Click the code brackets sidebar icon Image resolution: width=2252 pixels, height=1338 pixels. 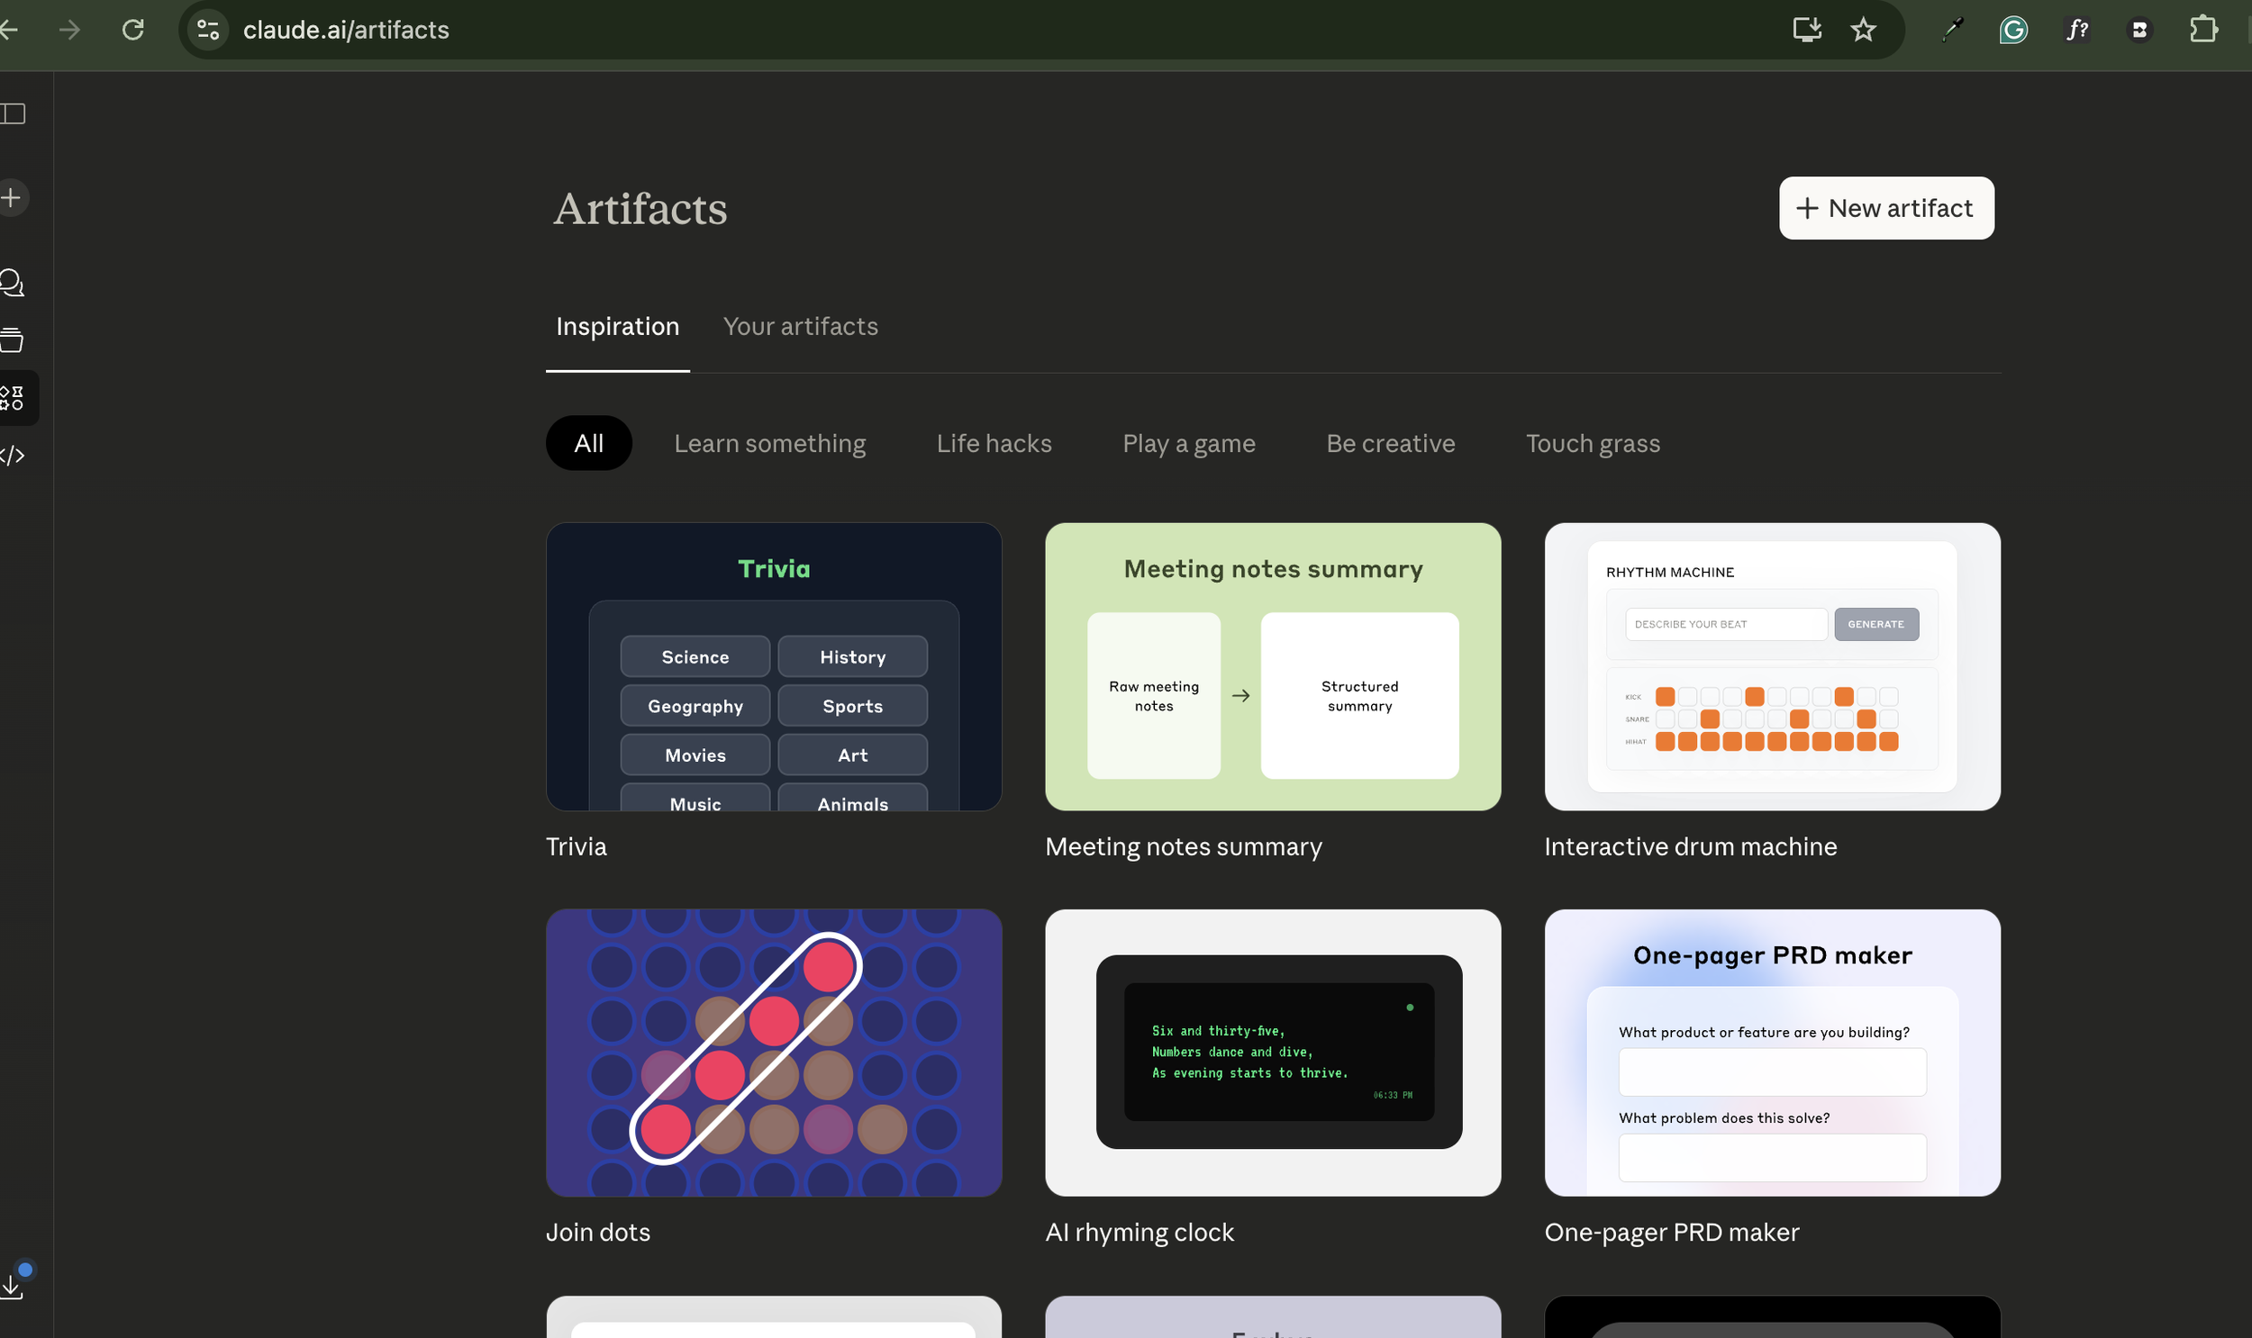coord(13,457)
